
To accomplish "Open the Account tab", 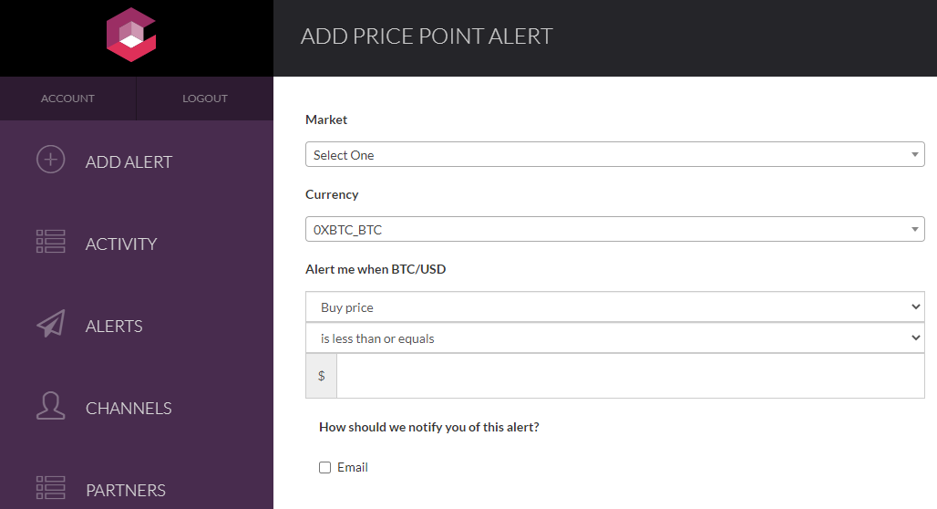I will (x=67, y=99).
